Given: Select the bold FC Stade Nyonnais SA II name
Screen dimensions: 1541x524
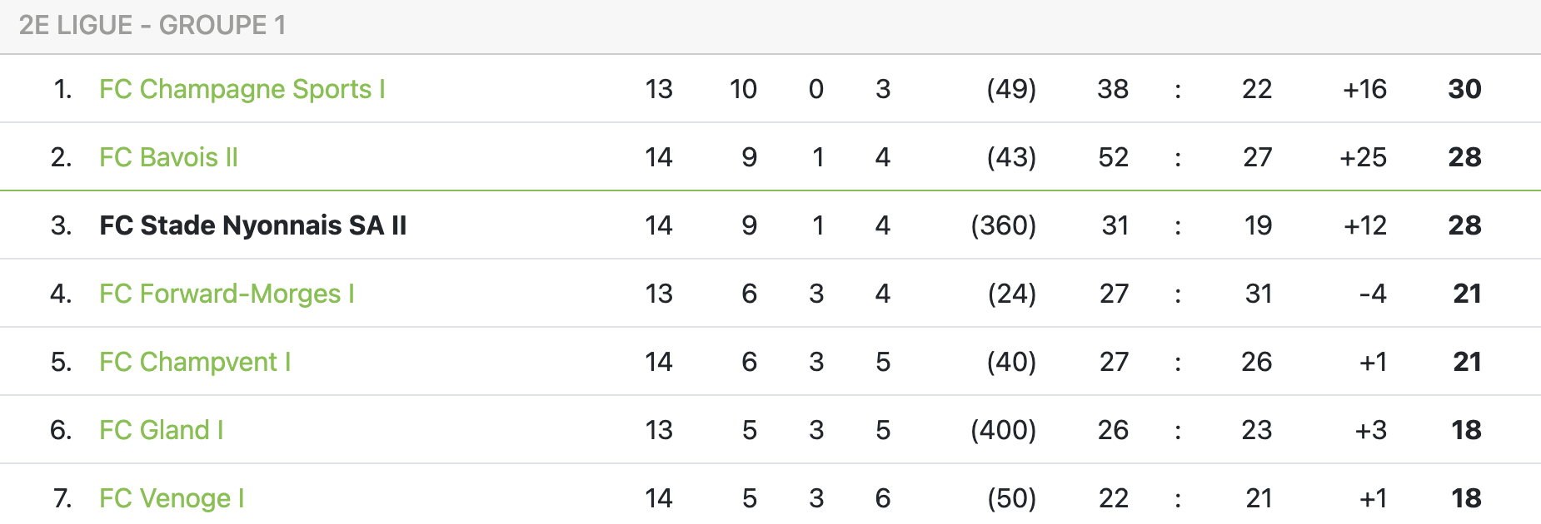Looking at the screenshot, I should pos(252,225).
